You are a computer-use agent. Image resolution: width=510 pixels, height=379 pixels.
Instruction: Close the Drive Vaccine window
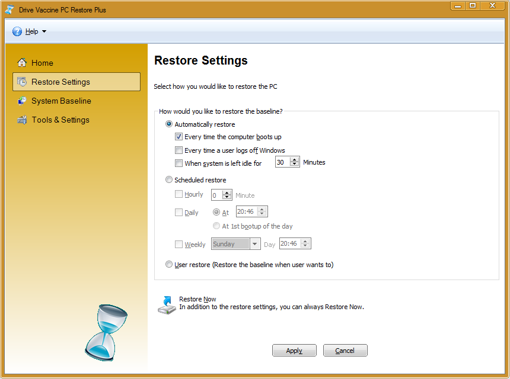tap(493, 6)
